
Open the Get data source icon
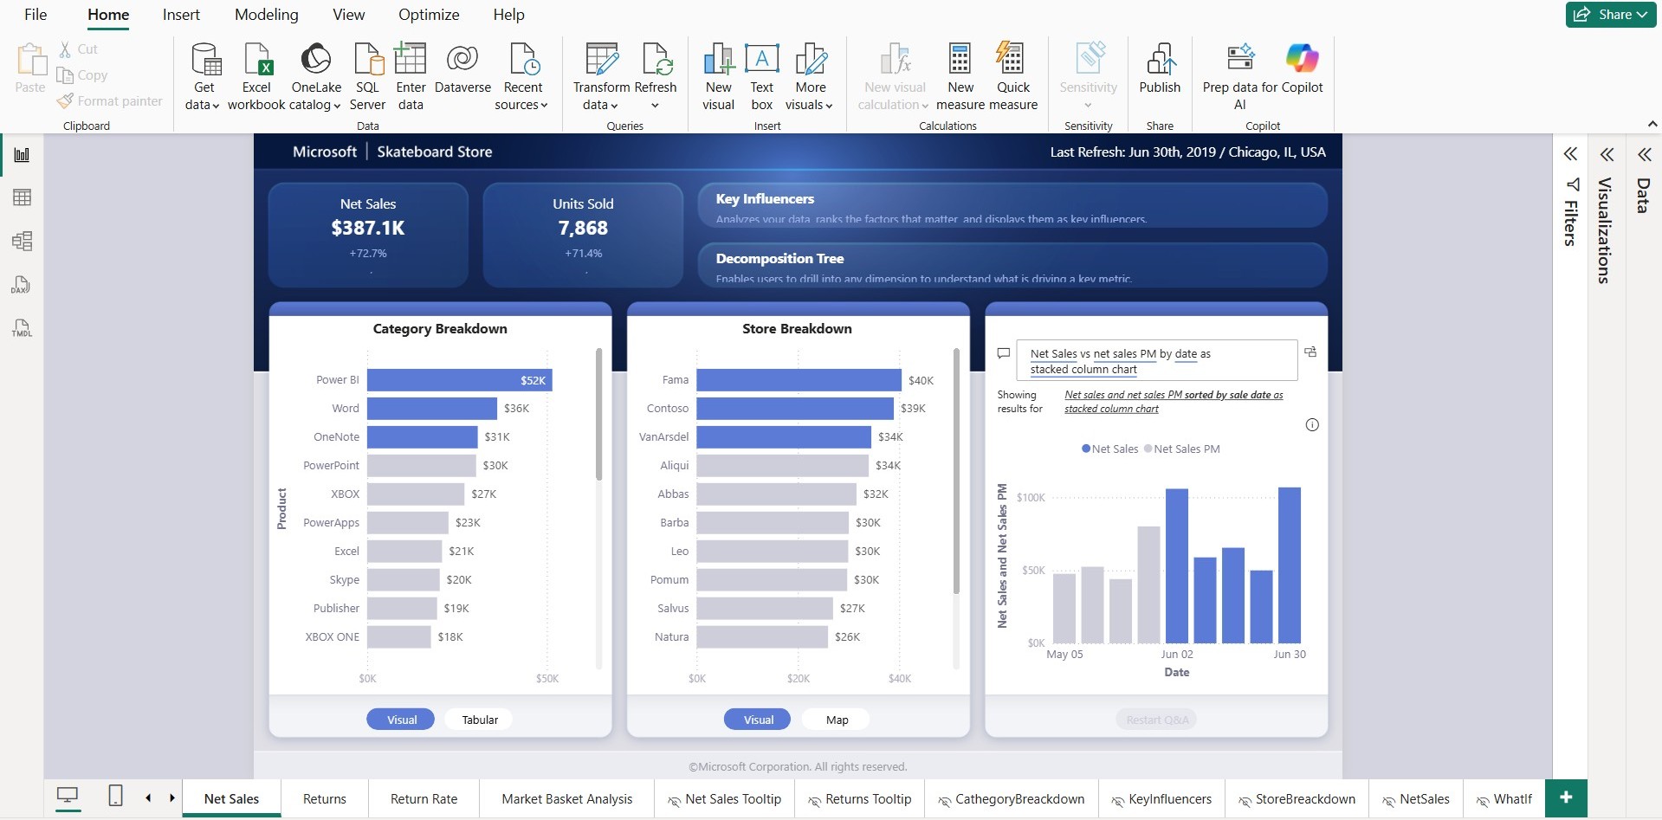[205, 61]
